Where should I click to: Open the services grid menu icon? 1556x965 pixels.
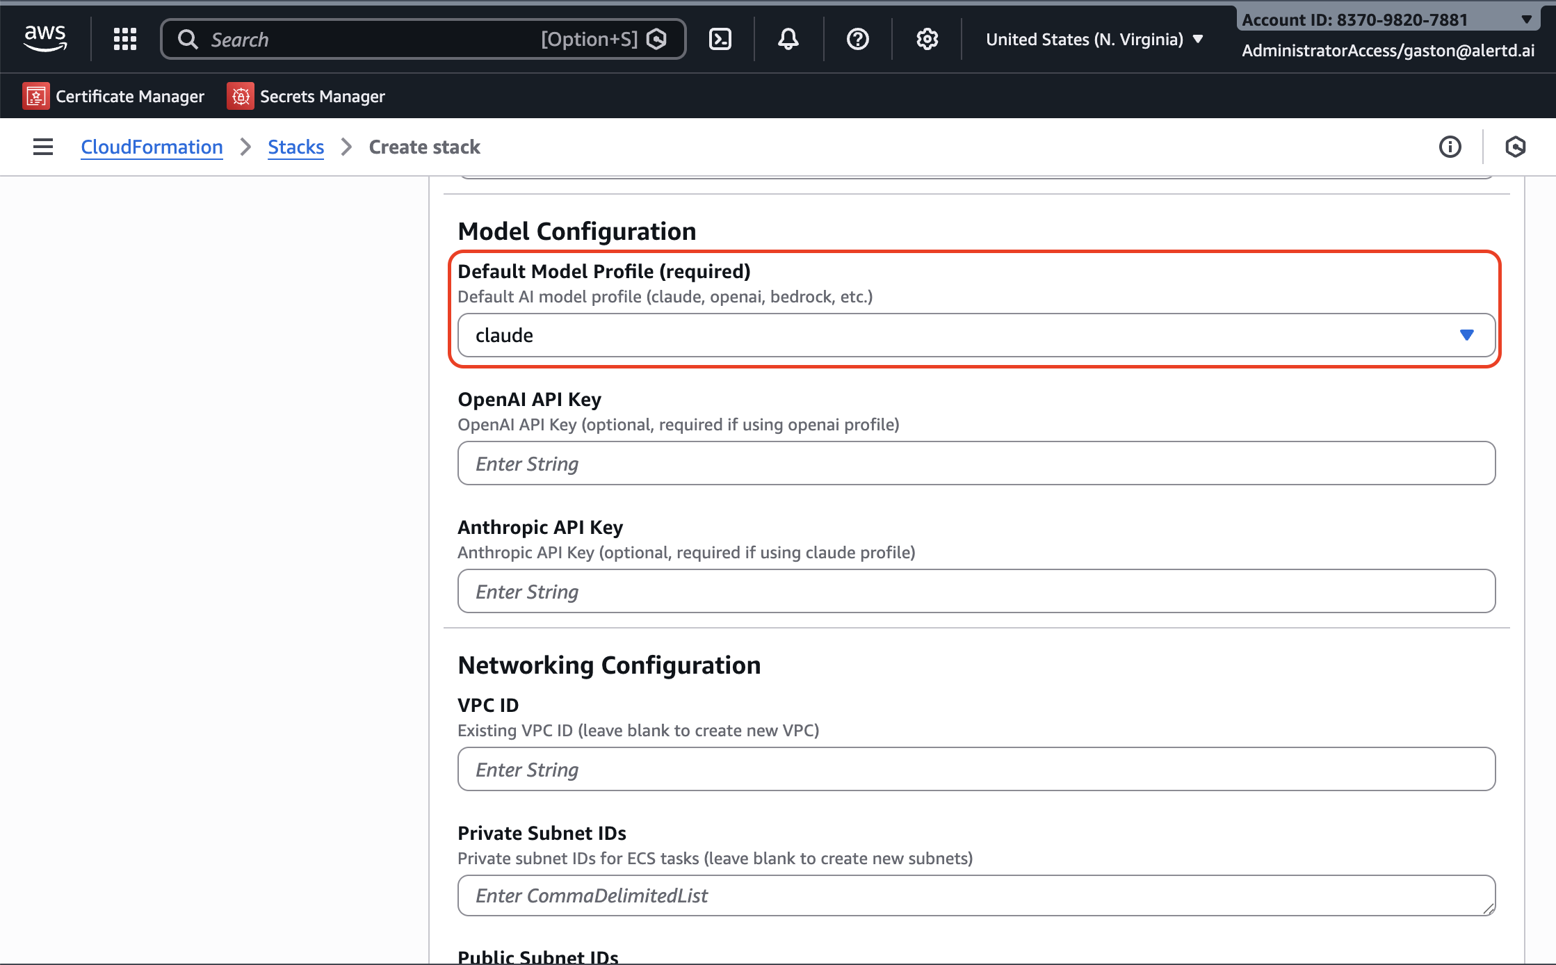tap(125, 39)
